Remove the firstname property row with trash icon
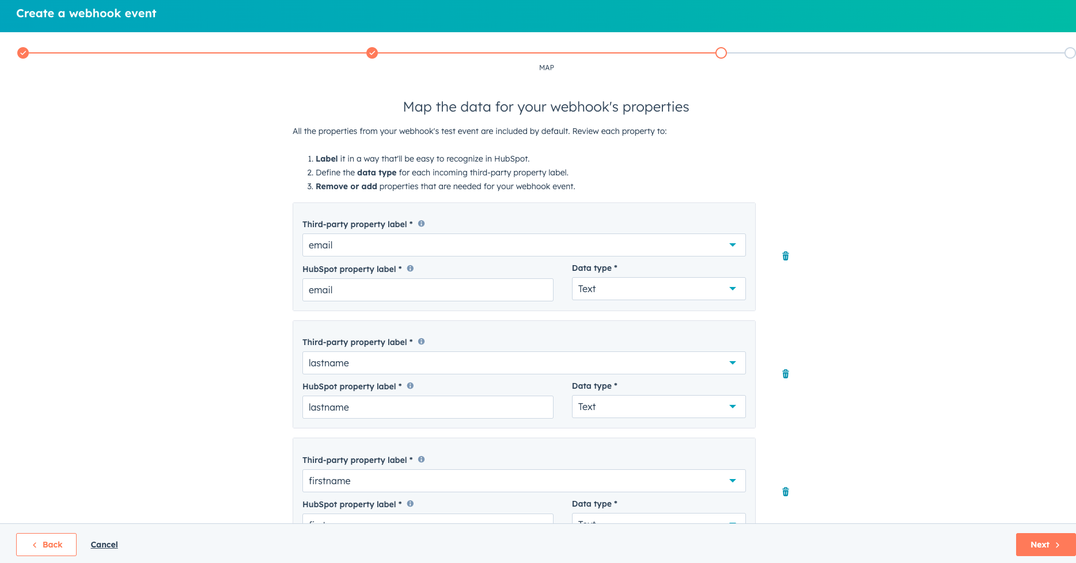The width and height of the screenshot is (1076, 563). click(x=785, y=492)
